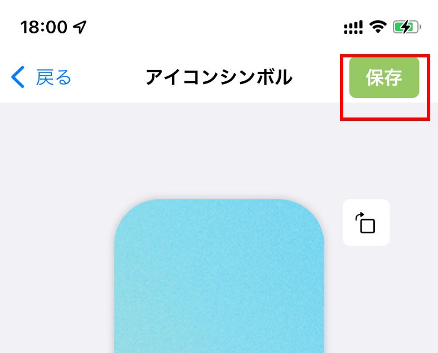Click the Wi-Fi status icon
Screen dimensions: 438x353
[x=378, y=27]
